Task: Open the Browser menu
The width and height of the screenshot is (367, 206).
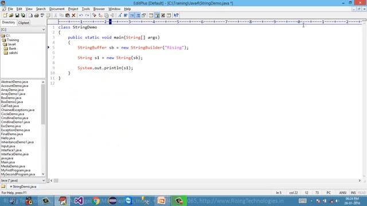Action: [99, 9]
